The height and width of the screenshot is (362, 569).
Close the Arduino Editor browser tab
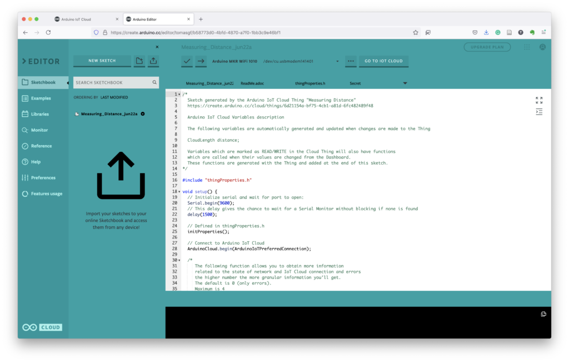point(188,19)
